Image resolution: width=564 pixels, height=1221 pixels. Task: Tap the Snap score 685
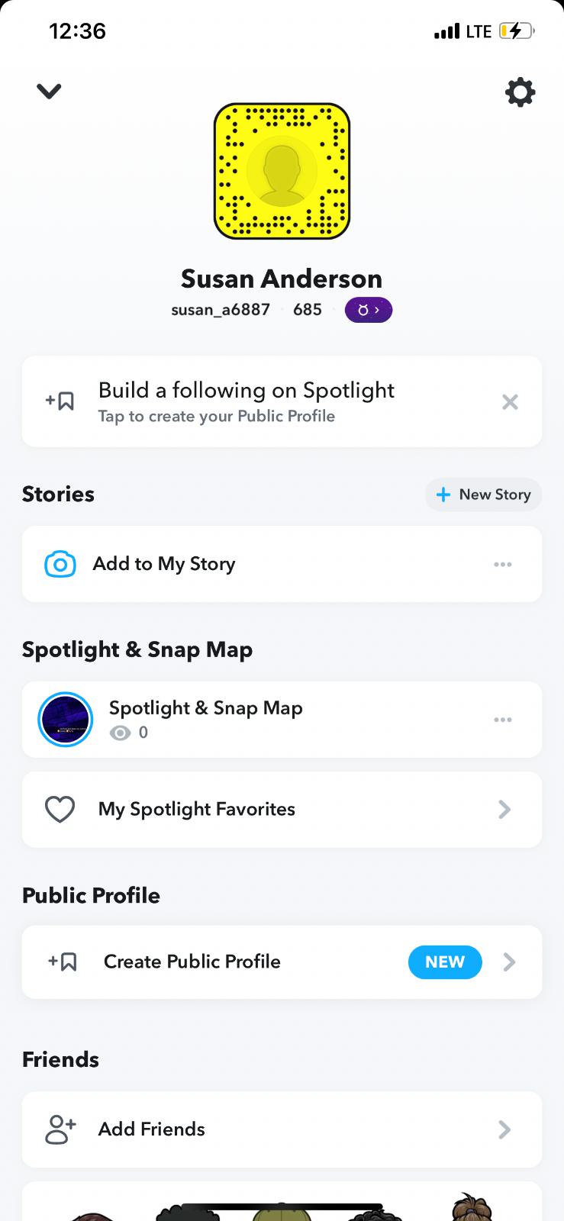click(x=308, y=310)
